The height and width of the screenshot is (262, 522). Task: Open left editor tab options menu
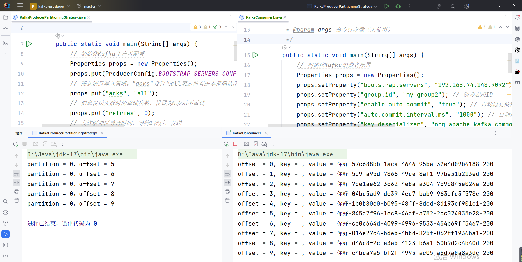tap(231, 17)
